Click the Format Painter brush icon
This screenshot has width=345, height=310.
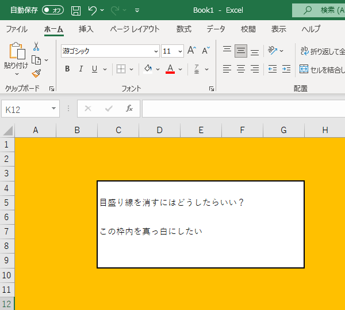(36, 73)
